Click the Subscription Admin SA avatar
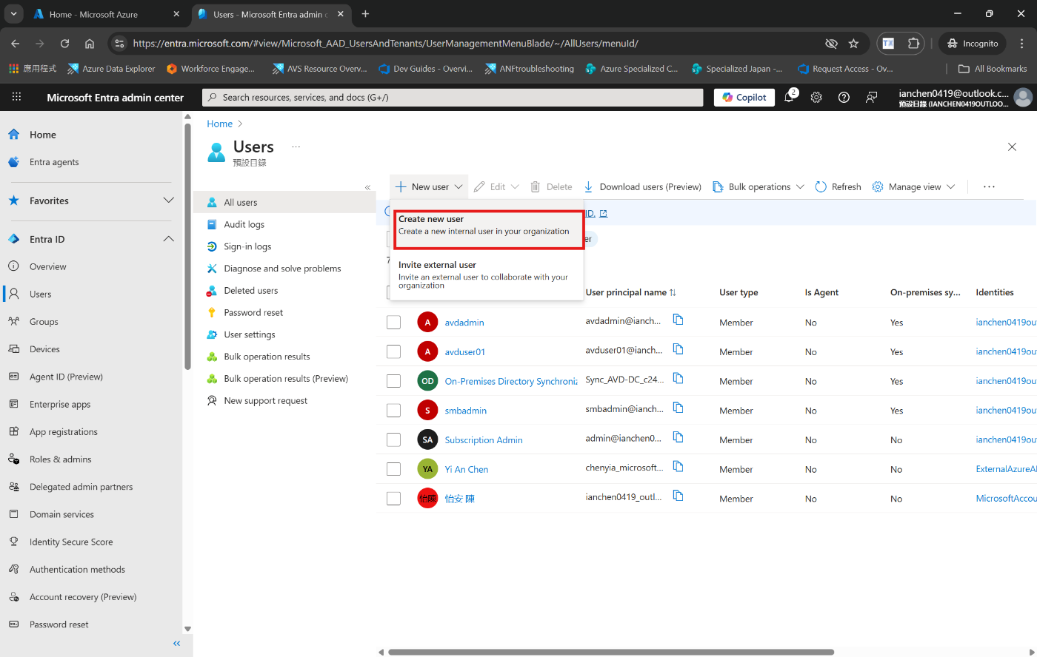Screen dimensions: 1037x657 point(427,439)
